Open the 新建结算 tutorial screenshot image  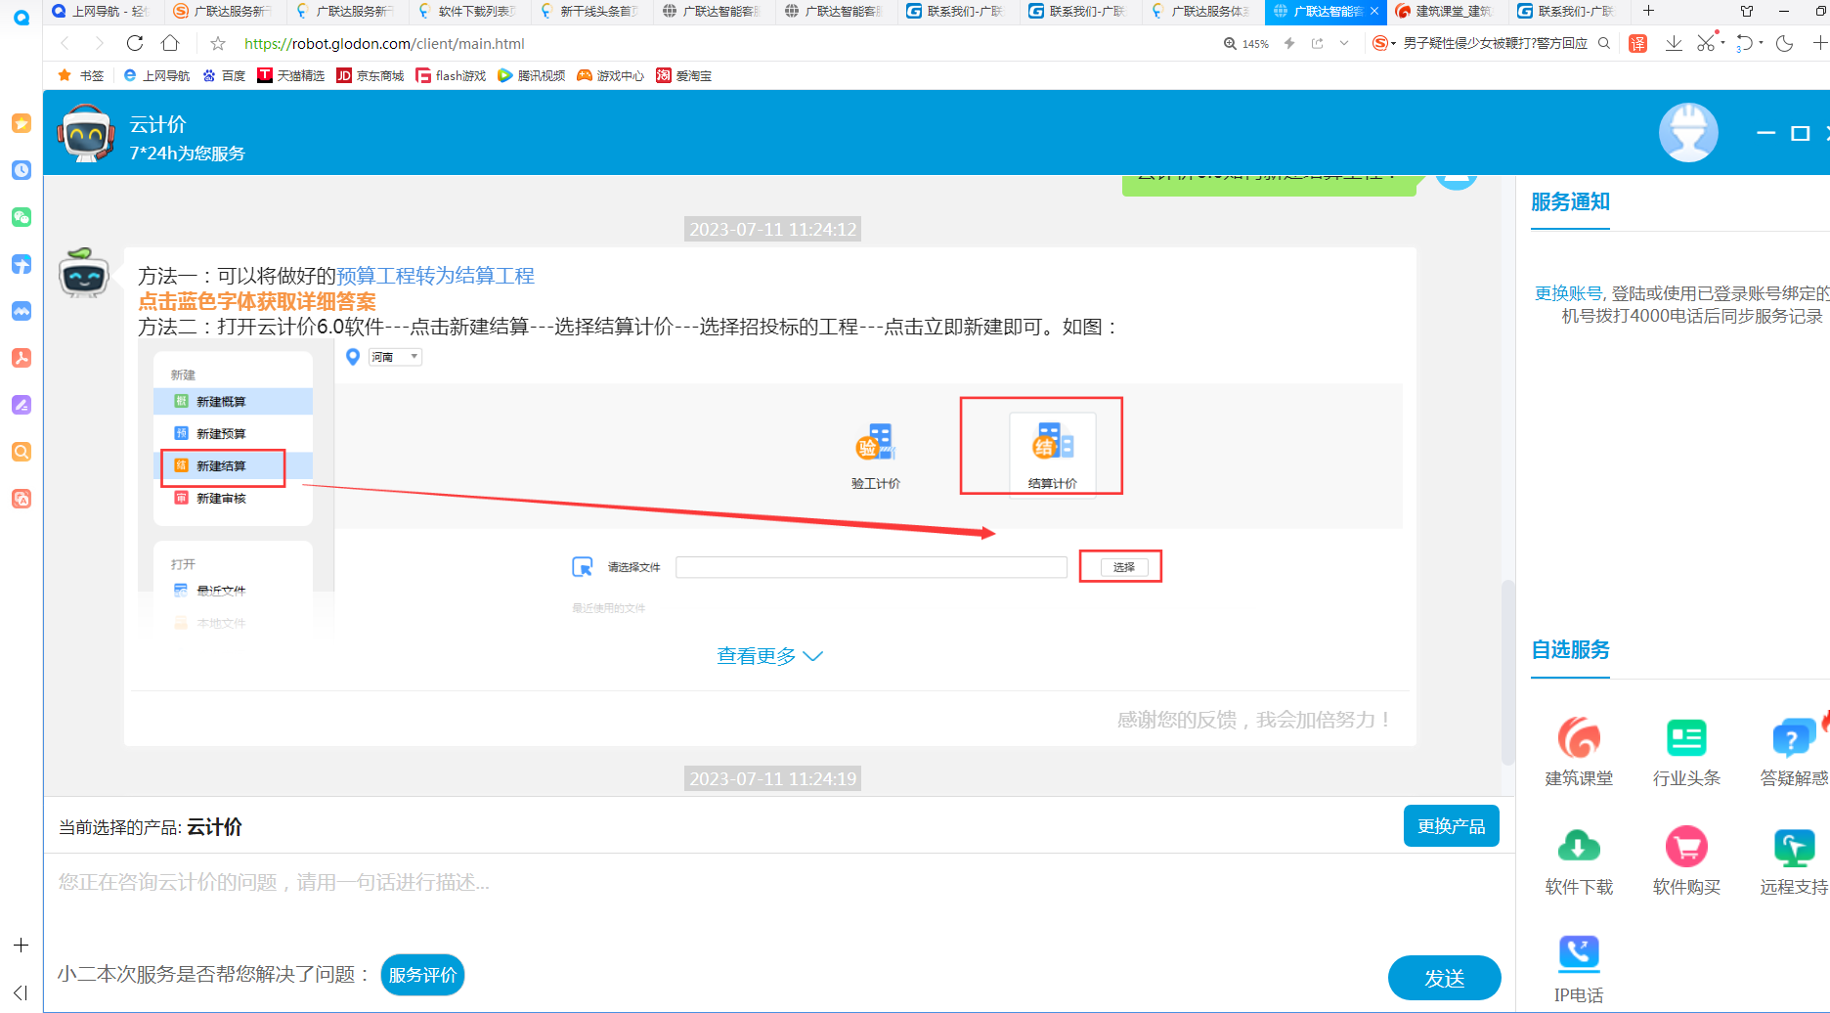(x=770, y=488)
